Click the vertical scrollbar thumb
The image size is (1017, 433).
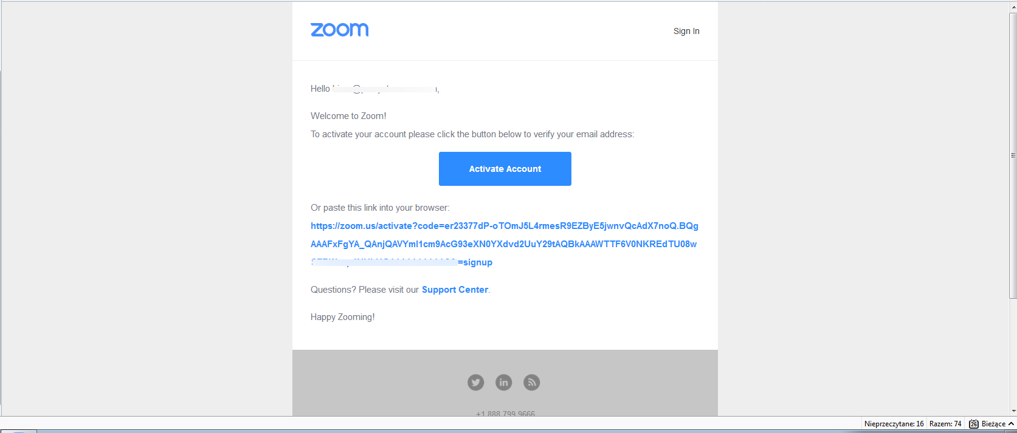click(1013, 155)
